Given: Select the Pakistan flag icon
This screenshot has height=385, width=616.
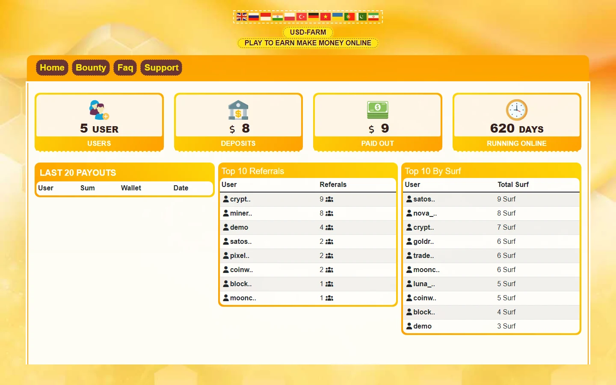Looking at the screenshot, I should (361, 17).
